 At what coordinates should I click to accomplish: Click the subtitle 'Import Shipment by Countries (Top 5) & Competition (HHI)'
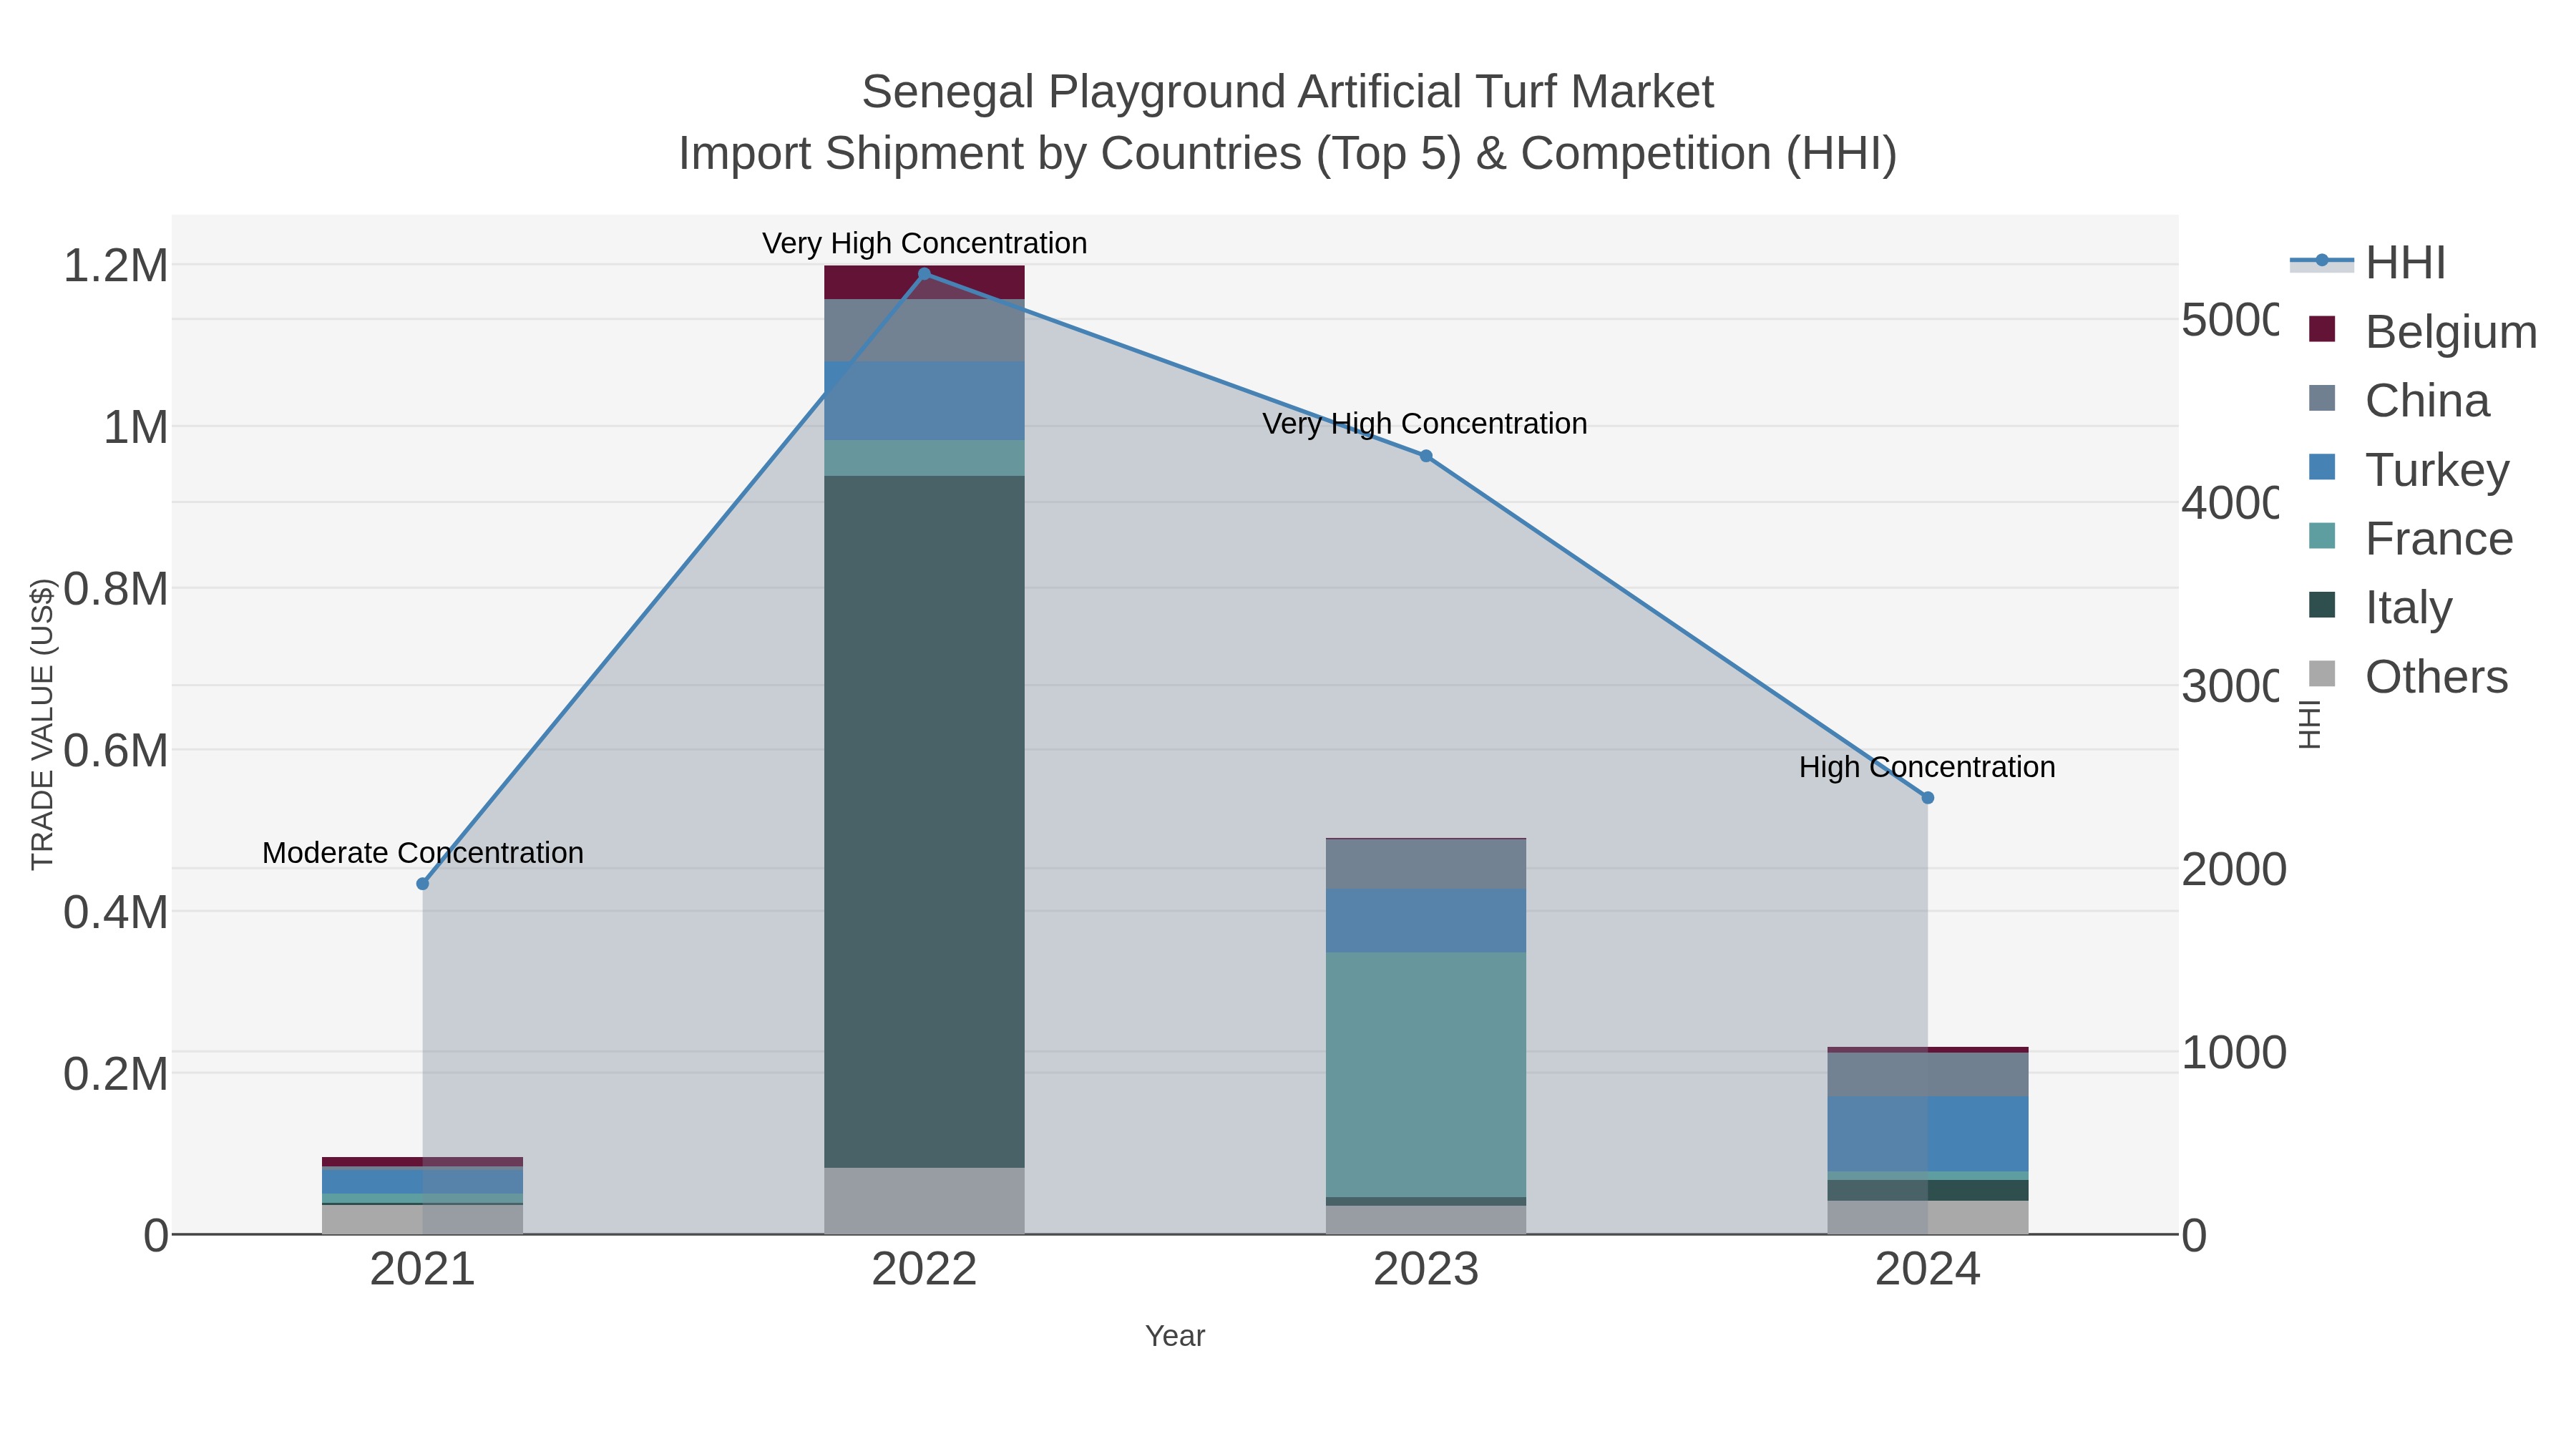click(1288, 154)
